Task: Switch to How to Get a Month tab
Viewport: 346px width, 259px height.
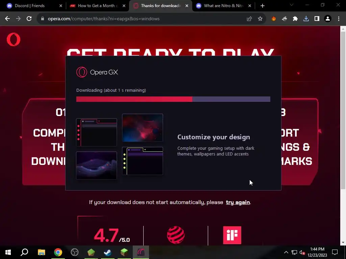Action: (98, 6)
